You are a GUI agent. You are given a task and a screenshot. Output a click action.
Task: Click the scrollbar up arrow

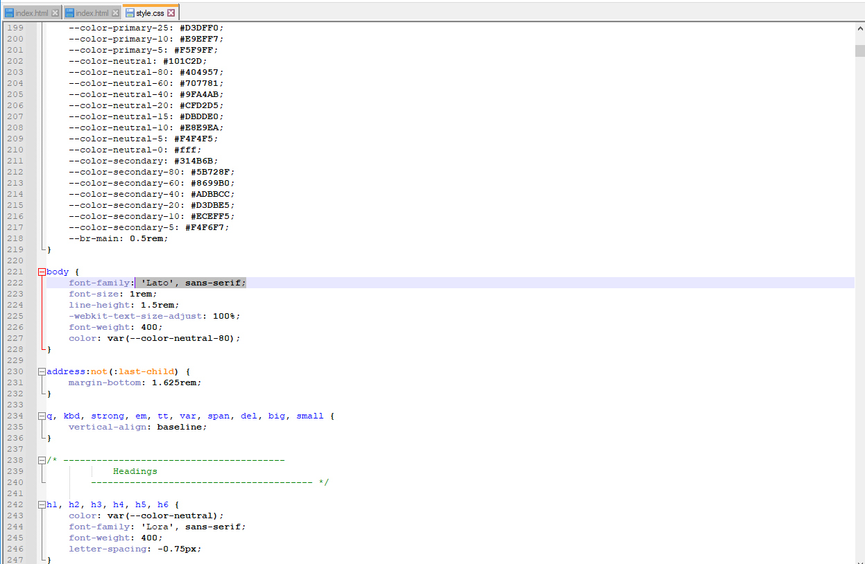[x=859, y=28]
